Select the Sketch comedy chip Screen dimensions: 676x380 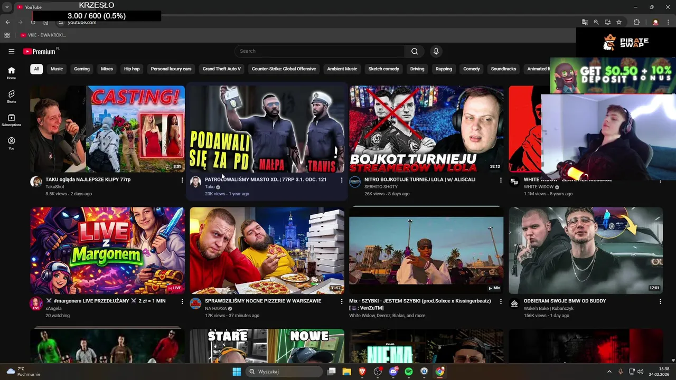(x=384, y=69)
